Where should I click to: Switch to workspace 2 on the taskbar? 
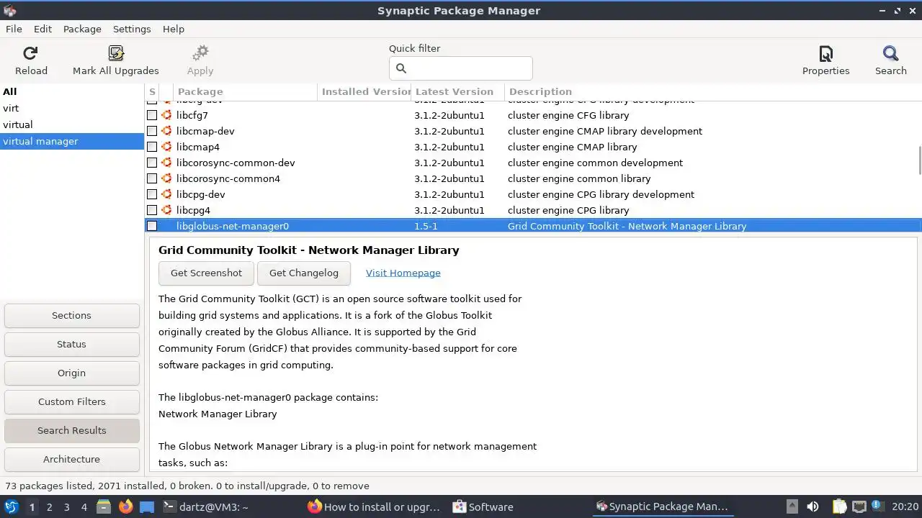tap(49, 506)
